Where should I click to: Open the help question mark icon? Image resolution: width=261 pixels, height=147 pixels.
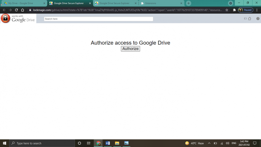coord(258,19)
